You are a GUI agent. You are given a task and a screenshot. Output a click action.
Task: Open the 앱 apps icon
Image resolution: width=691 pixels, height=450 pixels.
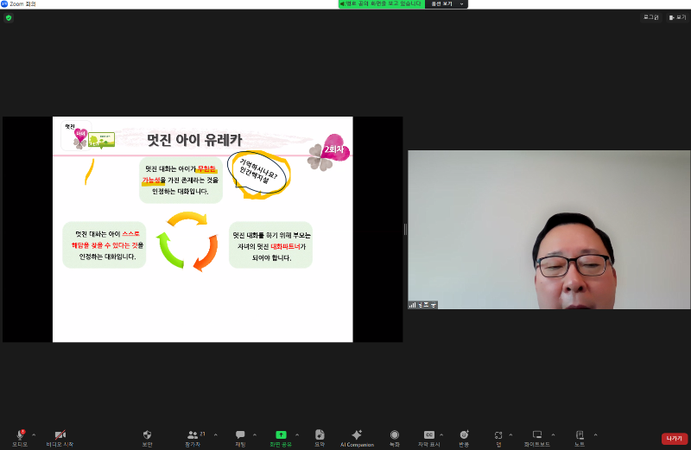click(498, 435)
